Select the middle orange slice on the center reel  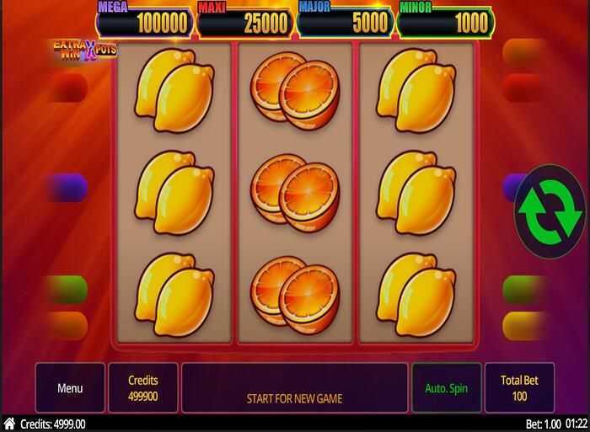[295, 193]
